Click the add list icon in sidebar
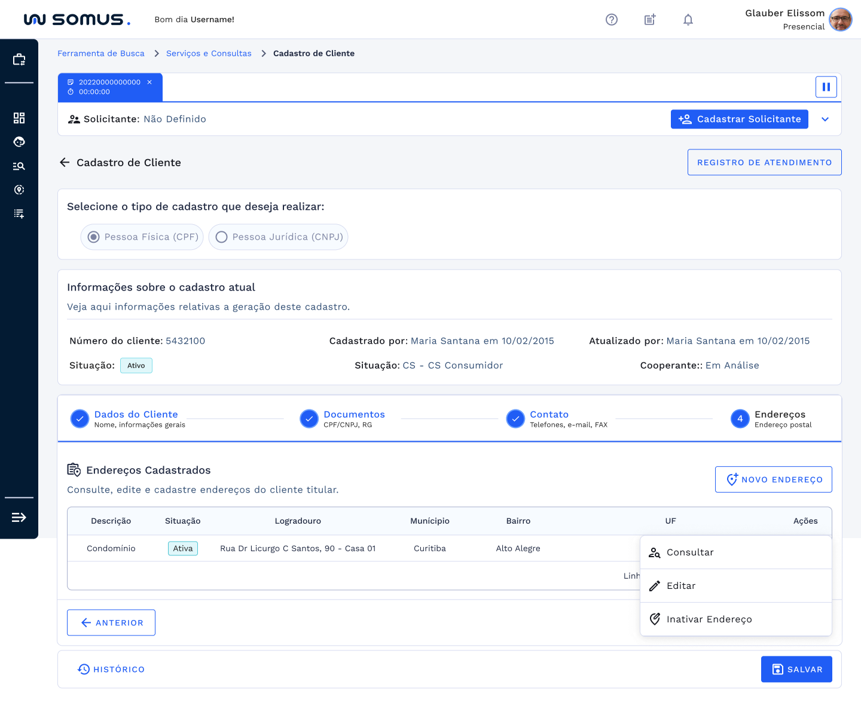861x727 pixels. (x=19, y=214)
